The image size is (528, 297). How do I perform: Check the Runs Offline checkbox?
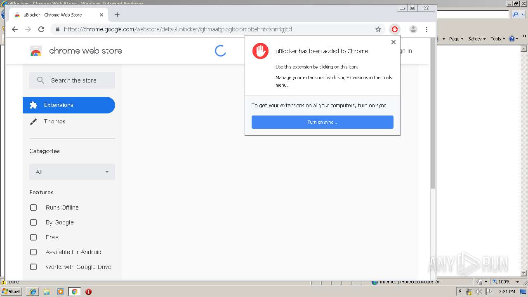click(x=33, y=207)
